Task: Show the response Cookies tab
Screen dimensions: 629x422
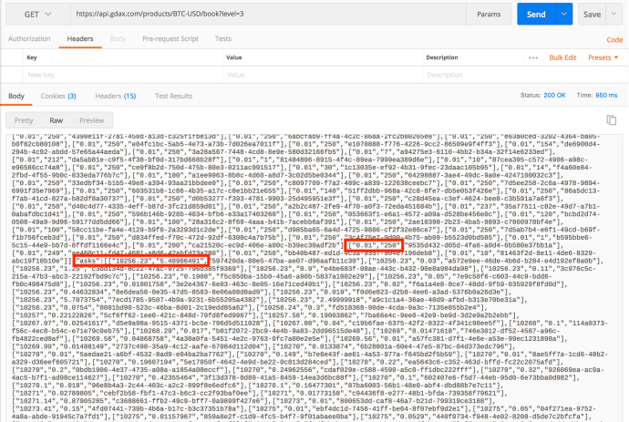Action: tap(57, 95)
